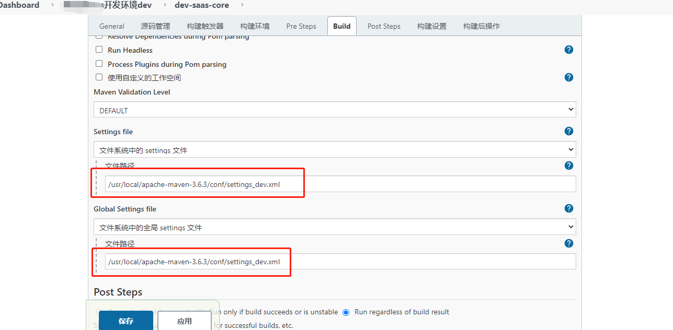Screen dimensions: 673x330
Task: Switch to the General tab
Action: (x=112, y=26)
